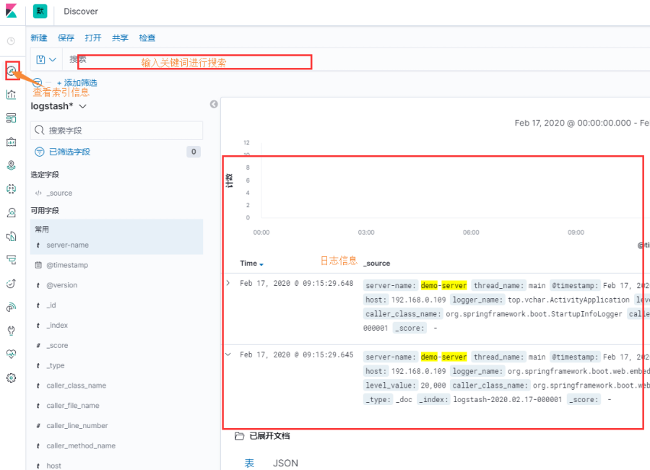Open Machine Learning icon in sidebar
650x470 pixels.
[x=11, y=189]
